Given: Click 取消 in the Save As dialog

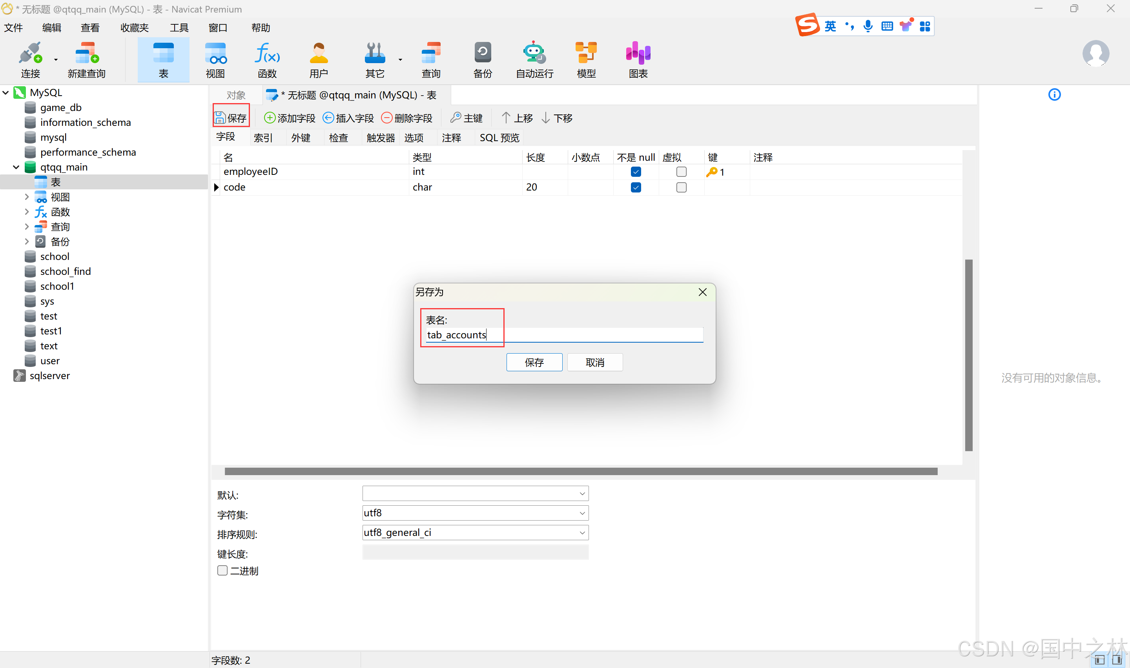Looking at the screenshot, I should tap(595, 362).
